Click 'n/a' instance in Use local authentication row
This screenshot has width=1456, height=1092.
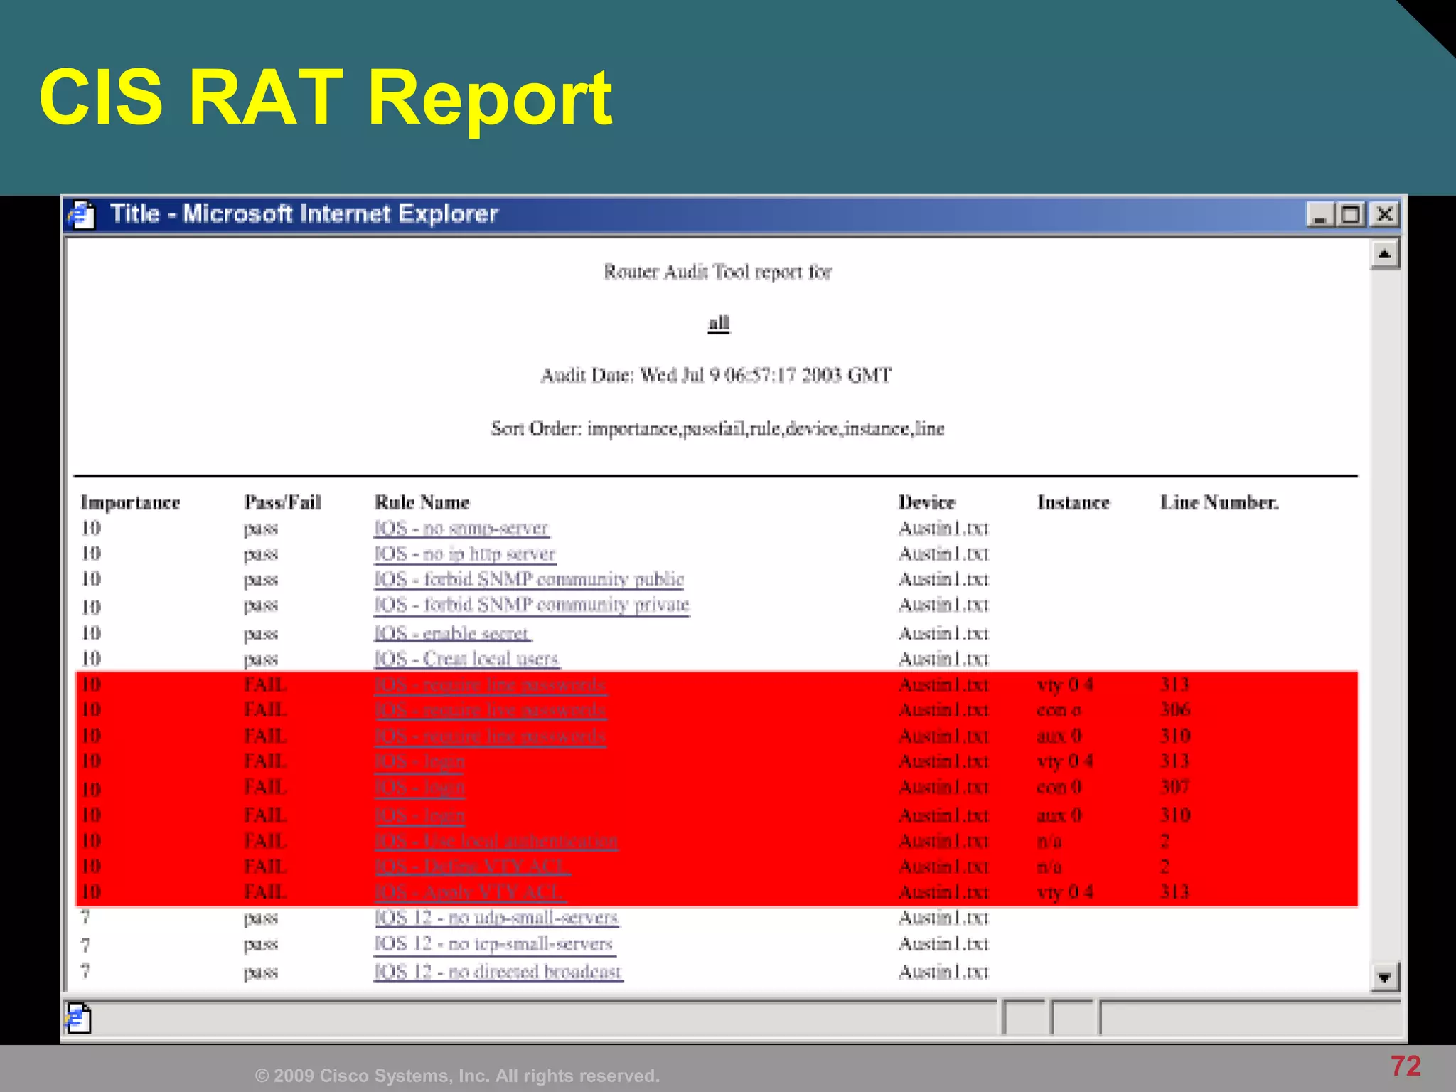pyautogui.click(x=1050, y=842)
